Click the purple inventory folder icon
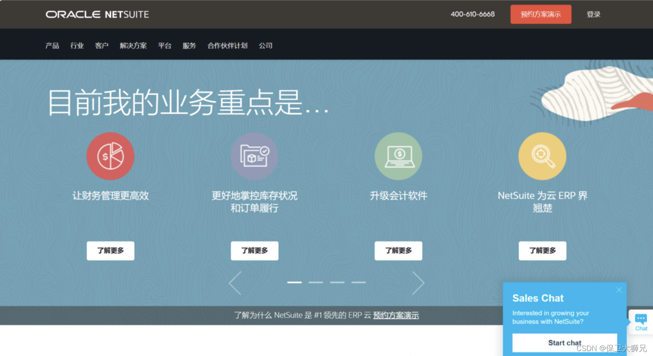This screenshot has height=356, width=653. (x=254, y=156)
